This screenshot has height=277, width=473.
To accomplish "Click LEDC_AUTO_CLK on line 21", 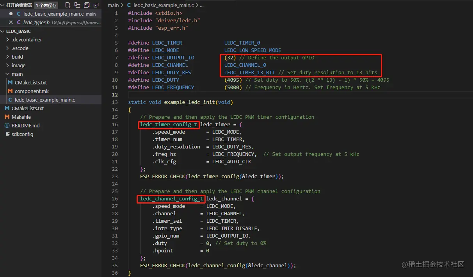I will tap(232, 161).
